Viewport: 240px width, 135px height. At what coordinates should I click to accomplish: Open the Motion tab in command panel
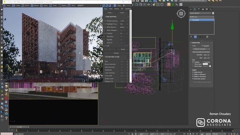pyautogui.click(x=203, y=9)
